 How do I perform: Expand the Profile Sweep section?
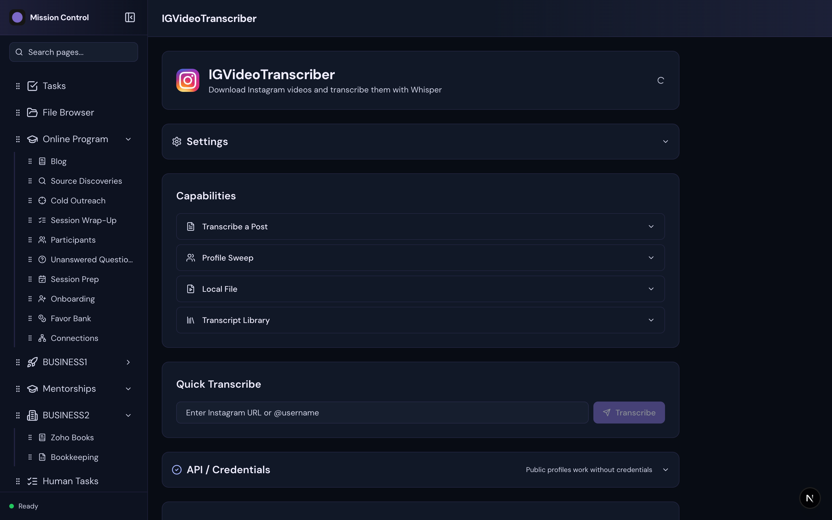[651, 257]
